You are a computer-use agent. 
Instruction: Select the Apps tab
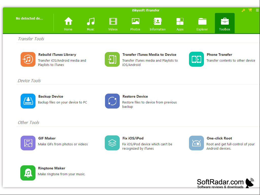pos(180,24)
